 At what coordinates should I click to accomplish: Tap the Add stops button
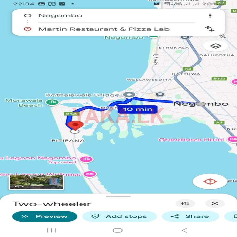119,216
